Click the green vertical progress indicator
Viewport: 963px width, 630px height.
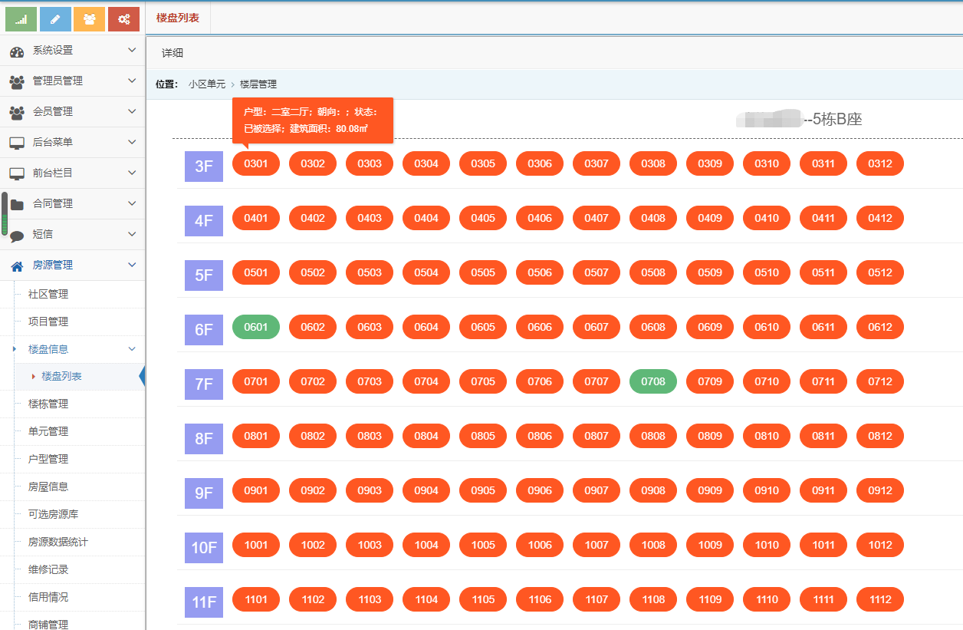(x=5, y=214)
